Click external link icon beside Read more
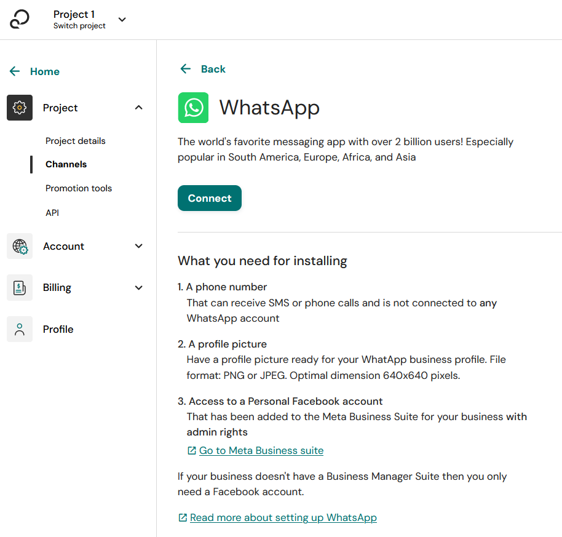This screenshot has width=562, height=537. click(183, 518)
